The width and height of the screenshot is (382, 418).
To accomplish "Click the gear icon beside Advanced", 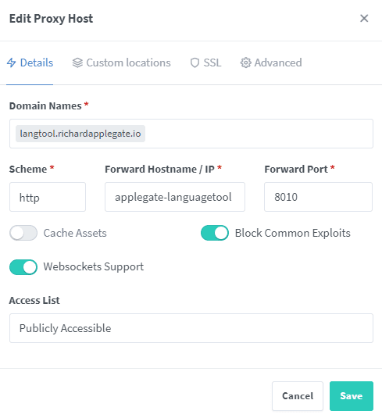I will pyautogui.click(x=245, y=63).
